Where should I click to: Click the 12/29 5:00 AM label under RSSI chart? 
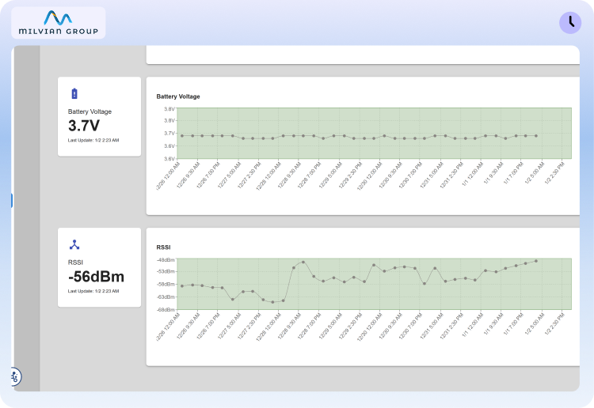coord(330,326)
